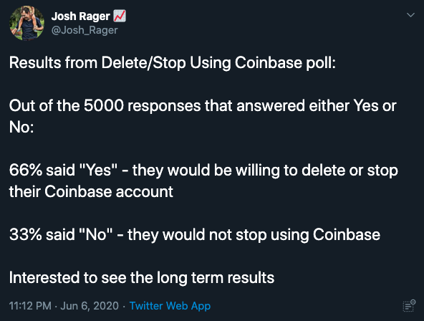The width and height of the screenshot is (424, 321).
Task: Click the hidden replies icon at bottom right
Action: tap(409, 305)
